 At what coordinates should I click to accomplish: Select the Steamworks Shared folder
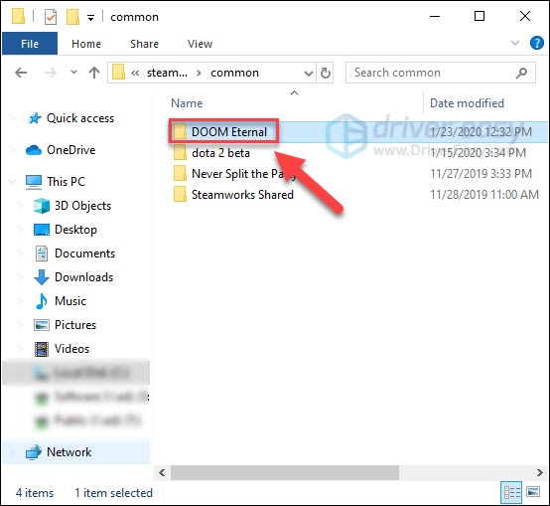click(242, 195)
